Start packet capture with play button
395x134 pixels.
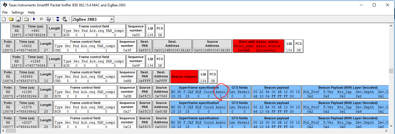(34, 19)
